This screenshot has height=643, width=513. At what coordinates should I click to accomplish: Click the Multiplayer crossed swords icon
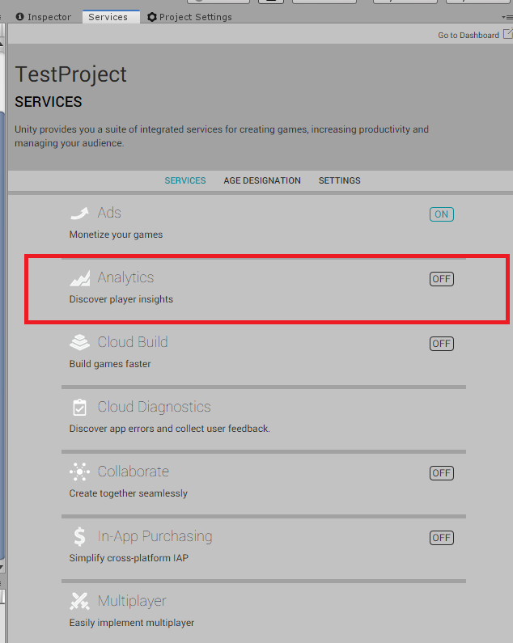(79, 601)
